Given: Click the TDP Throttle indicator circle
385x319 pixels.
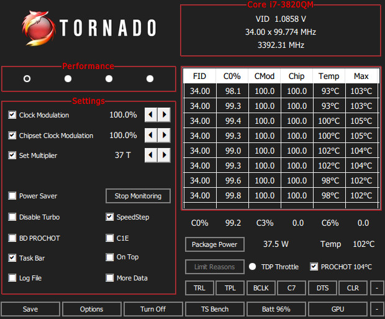Looking at the screenshot, I should (252, 267).
